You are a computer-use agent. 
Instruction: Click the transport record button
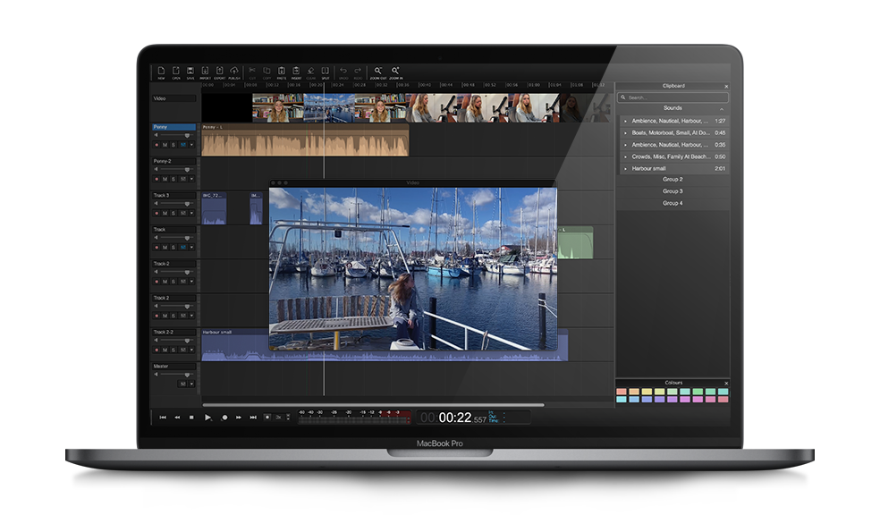tap(224, 418)
